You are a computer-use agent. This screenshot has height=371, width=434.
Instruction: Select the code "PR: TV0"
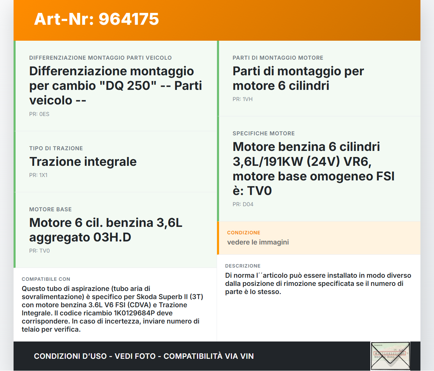tap(39, 251)
